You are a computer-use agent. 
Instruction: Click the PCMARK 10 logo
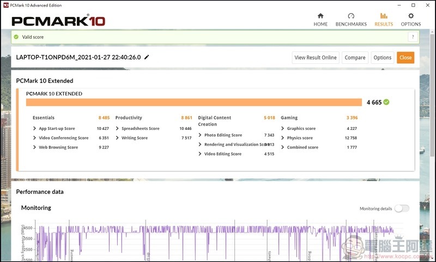[x=58, y=21]
